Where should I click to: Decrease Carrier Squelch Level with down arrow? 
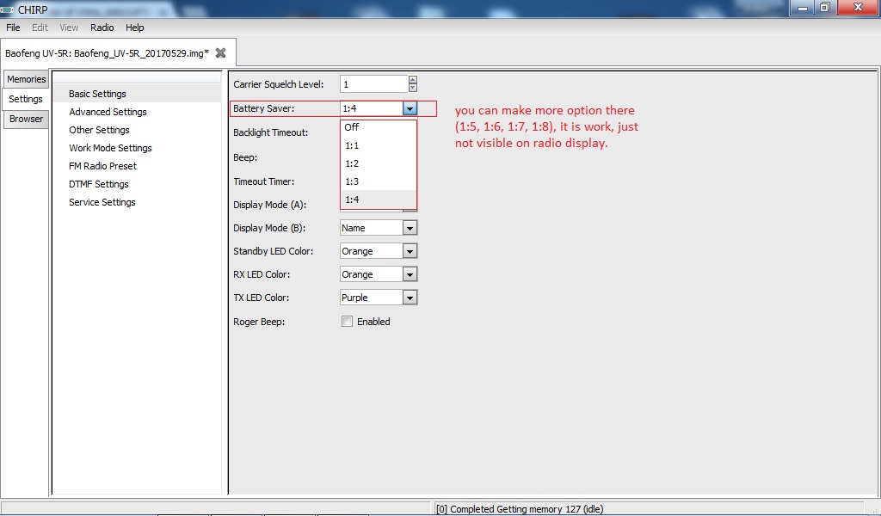point(413,89)
